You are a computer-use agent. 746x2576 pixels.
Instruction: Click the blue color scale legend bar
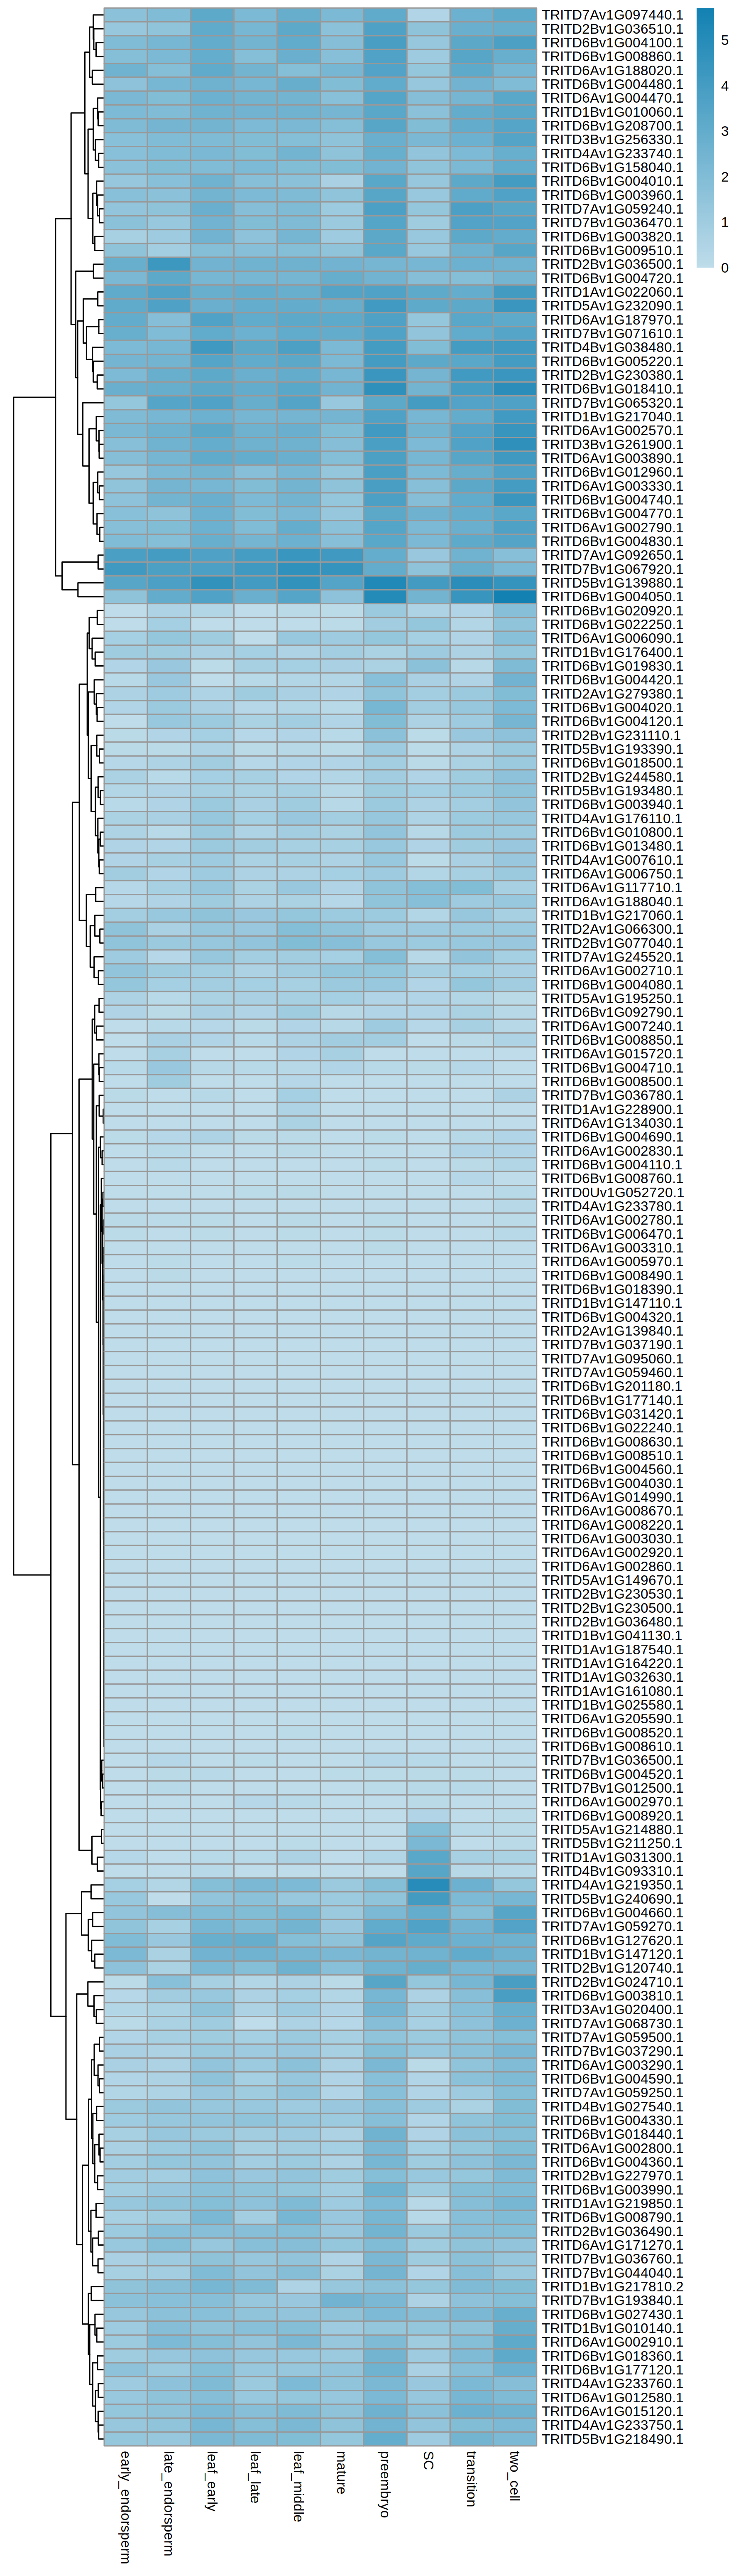[704, 138]
